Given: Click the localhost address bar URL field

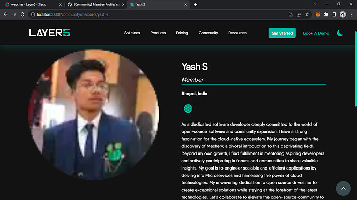Looking at the screenshot, I should click(x=159, y=14).
